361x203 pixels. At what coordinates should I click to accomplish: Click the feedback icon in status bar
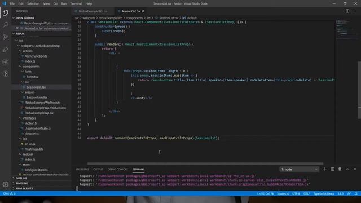pos(349,193)
